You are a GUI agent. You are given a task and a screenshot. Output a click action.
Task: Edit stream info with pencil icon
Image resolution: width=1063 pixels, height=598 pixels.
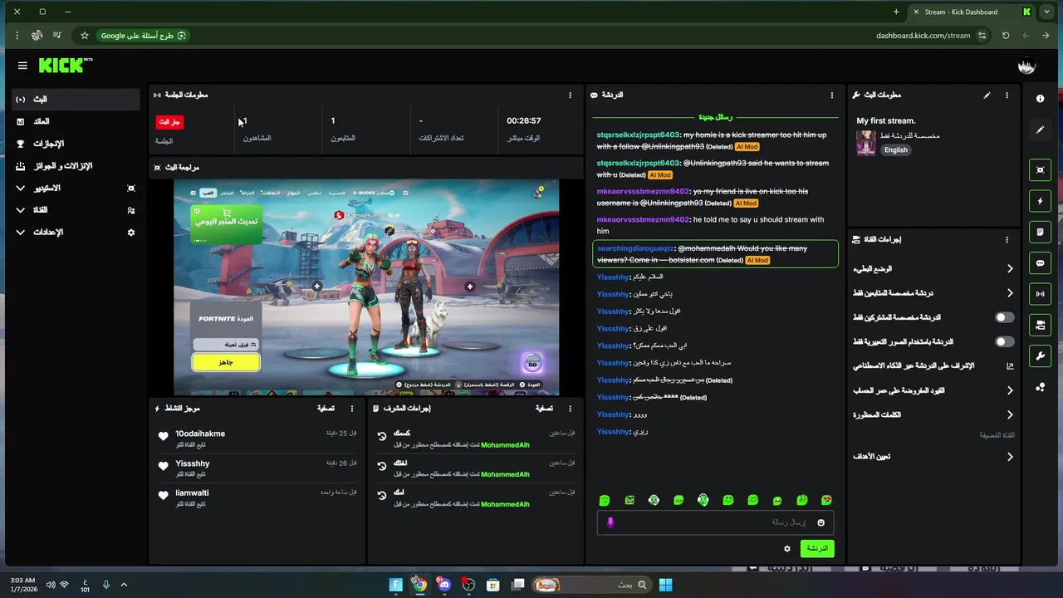(x=987, y=96)
